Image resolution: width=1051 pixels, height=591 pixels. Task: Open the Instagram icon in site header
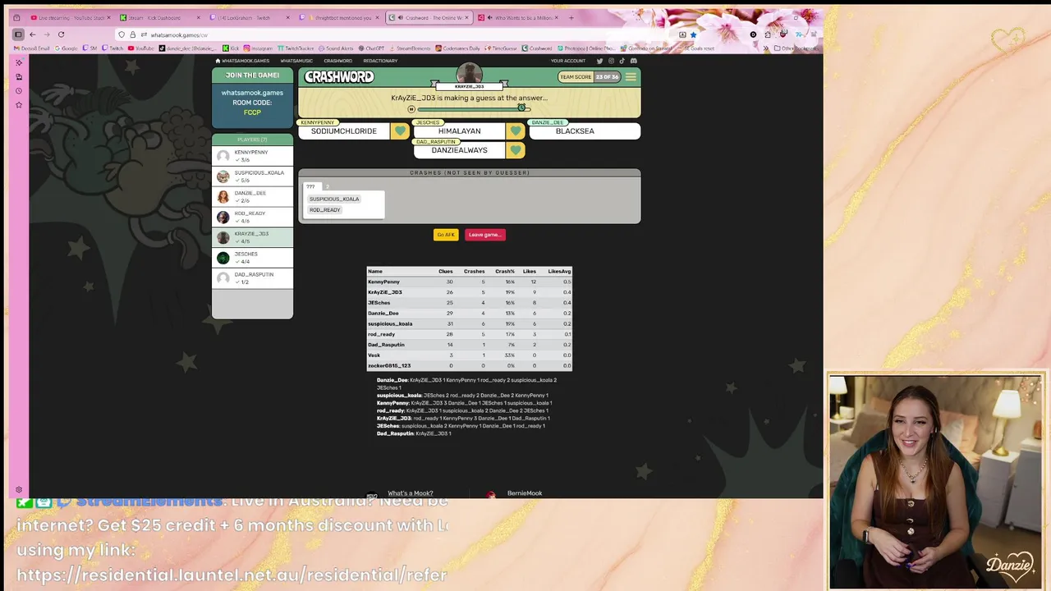[x=611, y=61]
